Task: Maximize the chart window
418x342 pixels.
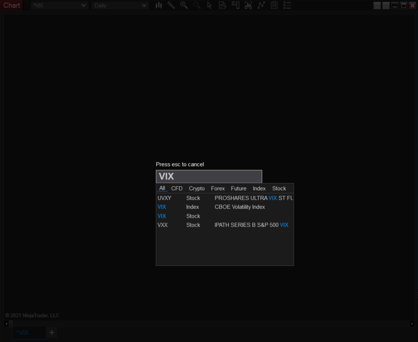Action: [x=404, y=6]
